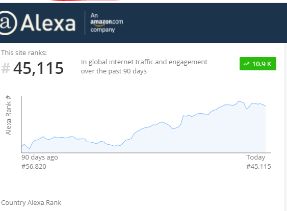Click the #45,115 value under Today
Screen dimensions: 287x211
tap(258, 167)
